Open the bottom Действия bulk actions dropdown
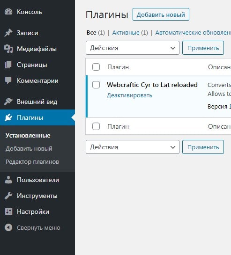Image resolution: width=231 pixels, height=255 pixels. [133, 147]
